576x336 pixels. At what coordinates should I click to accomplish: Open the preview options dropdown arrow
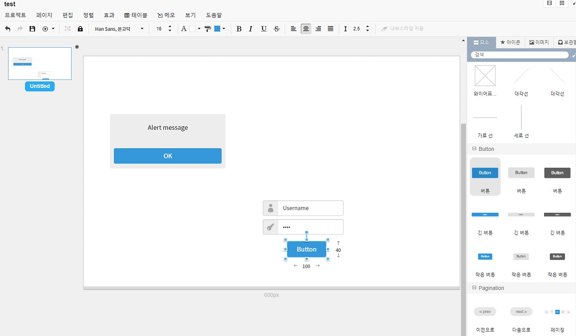[53, 29]
